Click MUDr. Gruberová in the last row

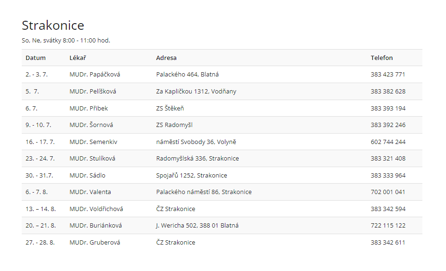pos(94,243)
